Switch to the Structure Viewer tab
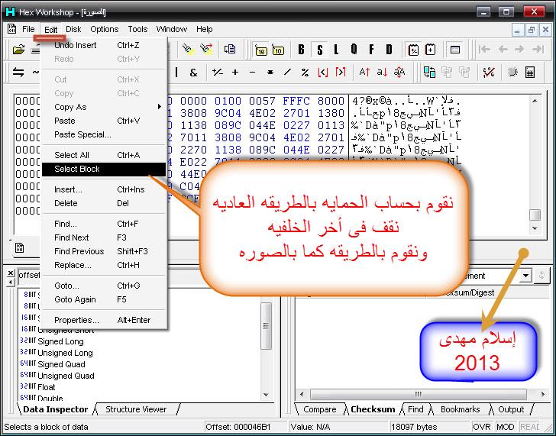 tap(136, 409)
